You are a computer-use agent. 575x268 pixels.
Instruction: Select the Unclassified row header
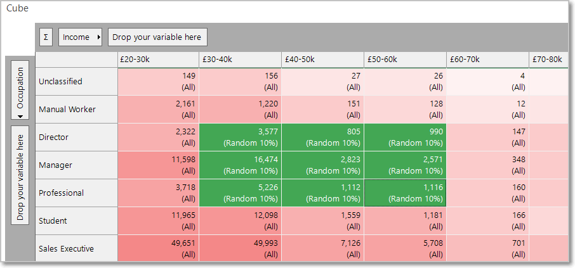tap(77, 82)
